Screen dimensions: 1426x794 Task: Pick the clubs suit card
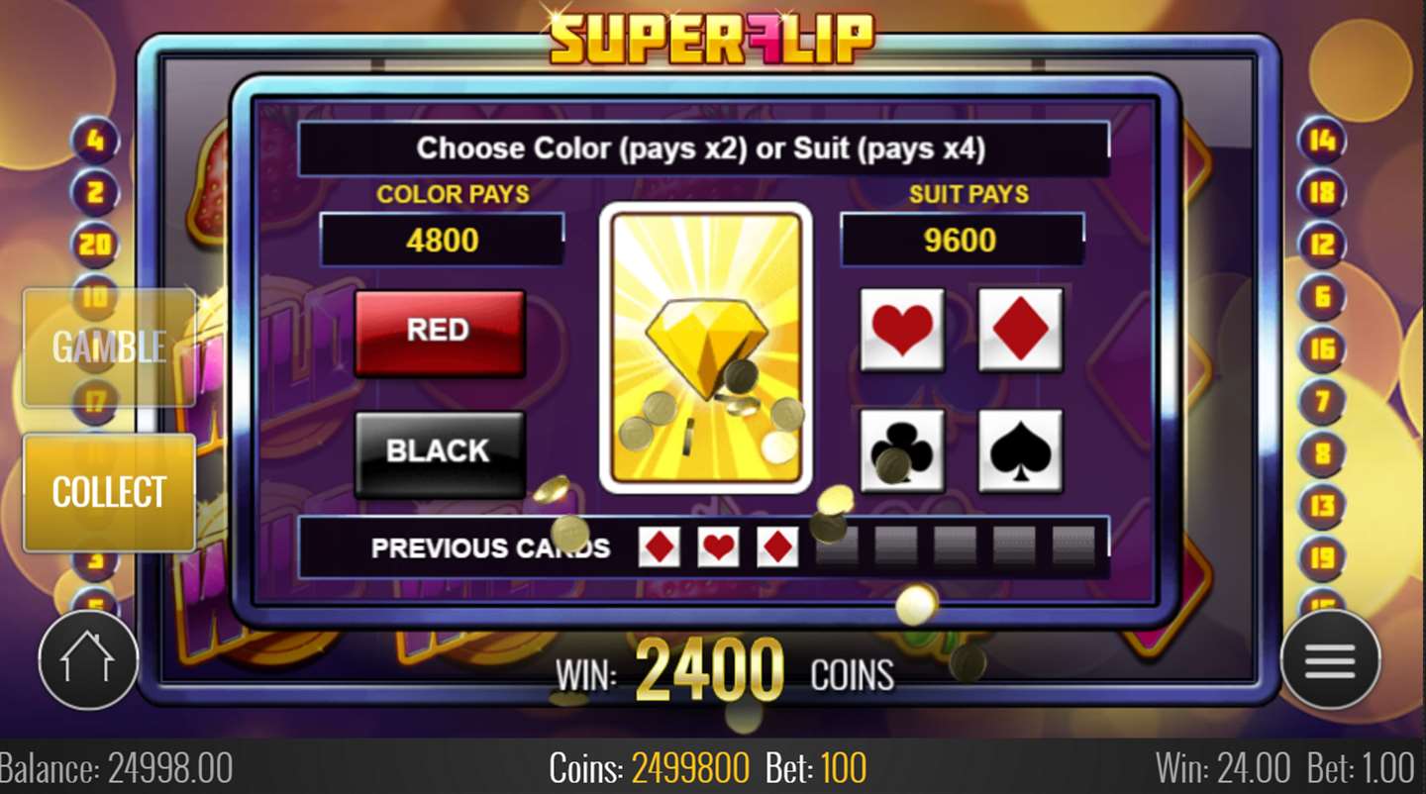coord(902,450)
